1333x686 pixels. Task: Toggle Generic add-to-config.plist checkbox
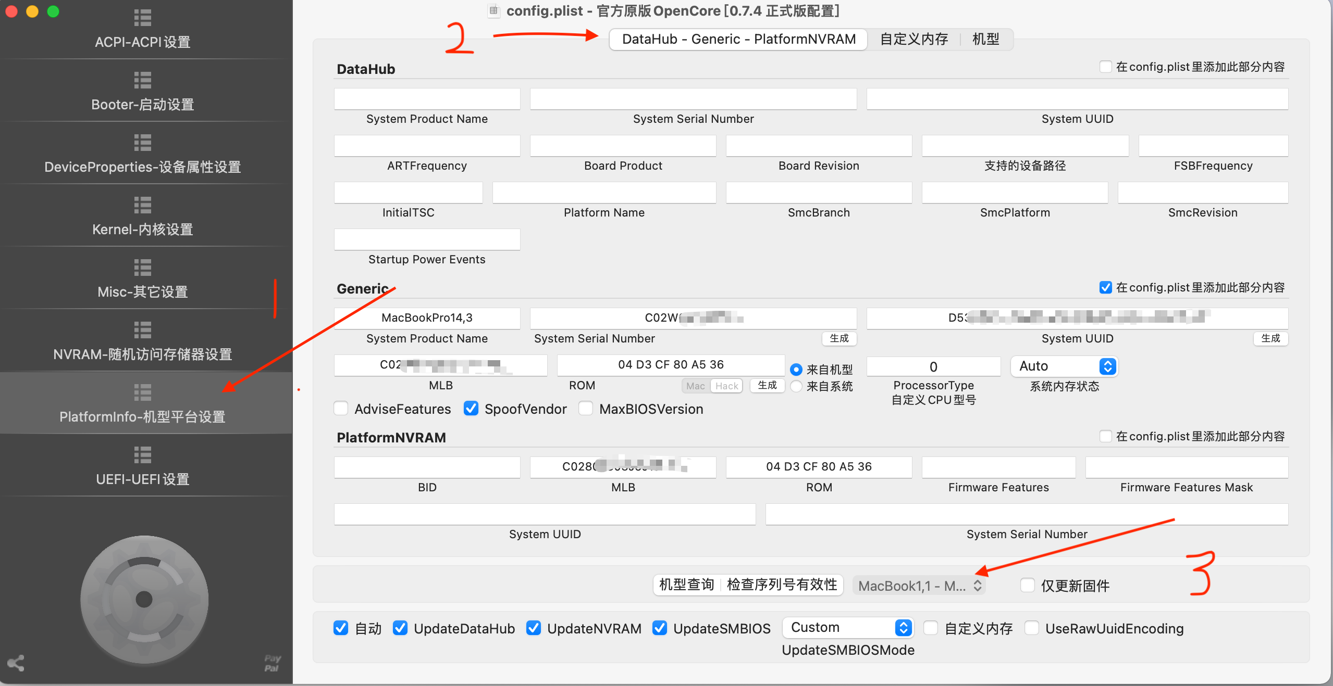point(1105,287)
